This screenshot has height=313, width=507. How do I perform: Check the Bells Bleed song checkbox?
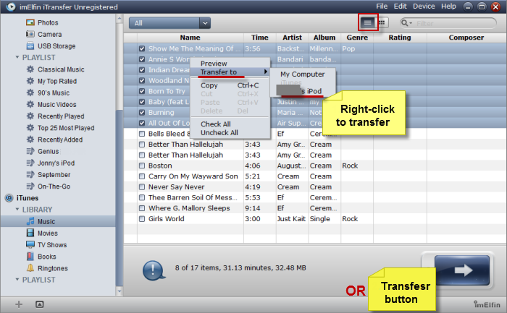[142, 134]
